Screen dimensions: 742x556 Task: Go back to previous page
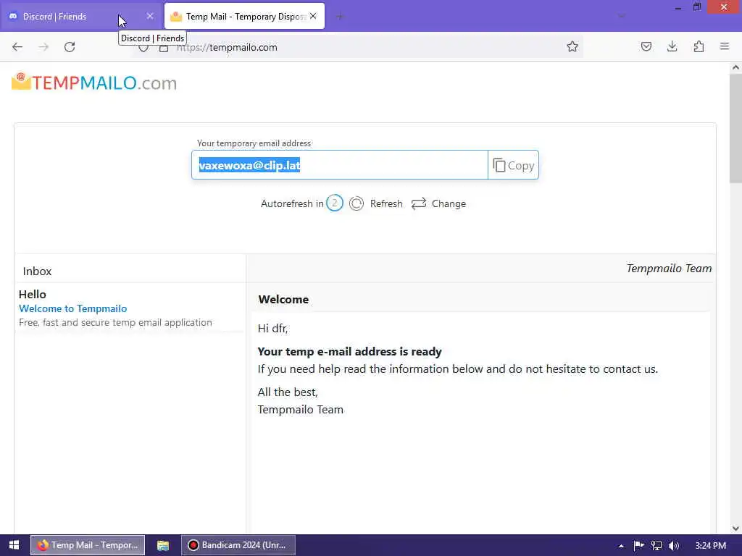17,47
